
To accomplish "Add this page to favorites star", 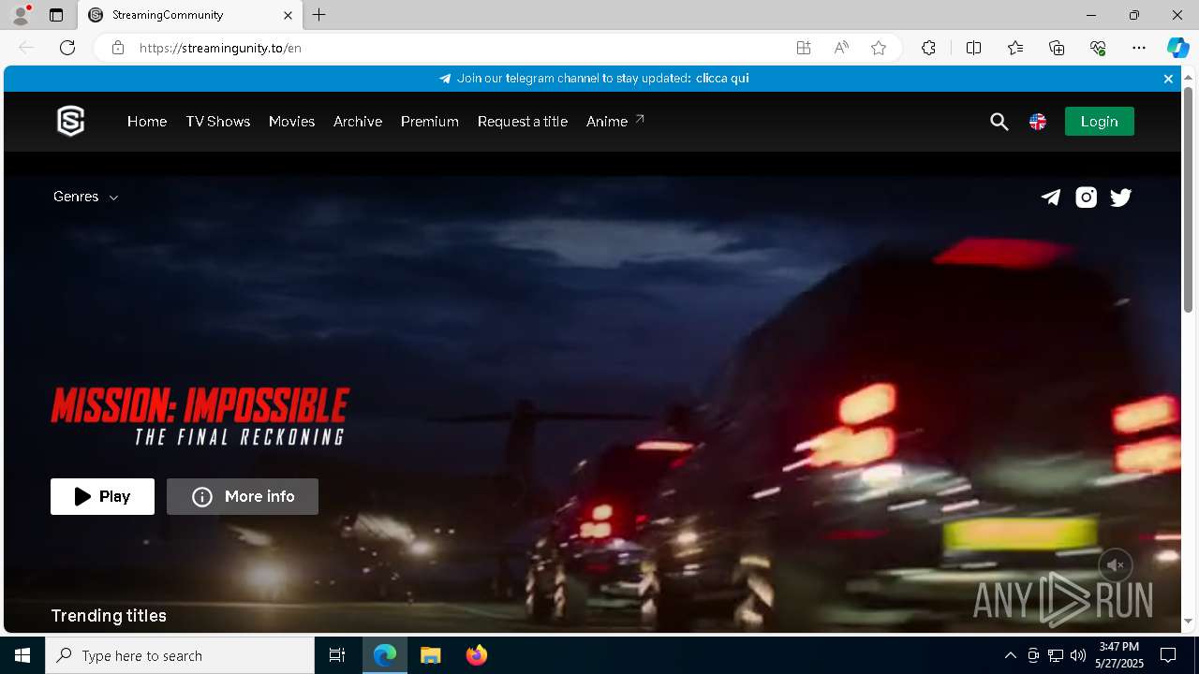I will pyautogui.click(x=879, y=48).
